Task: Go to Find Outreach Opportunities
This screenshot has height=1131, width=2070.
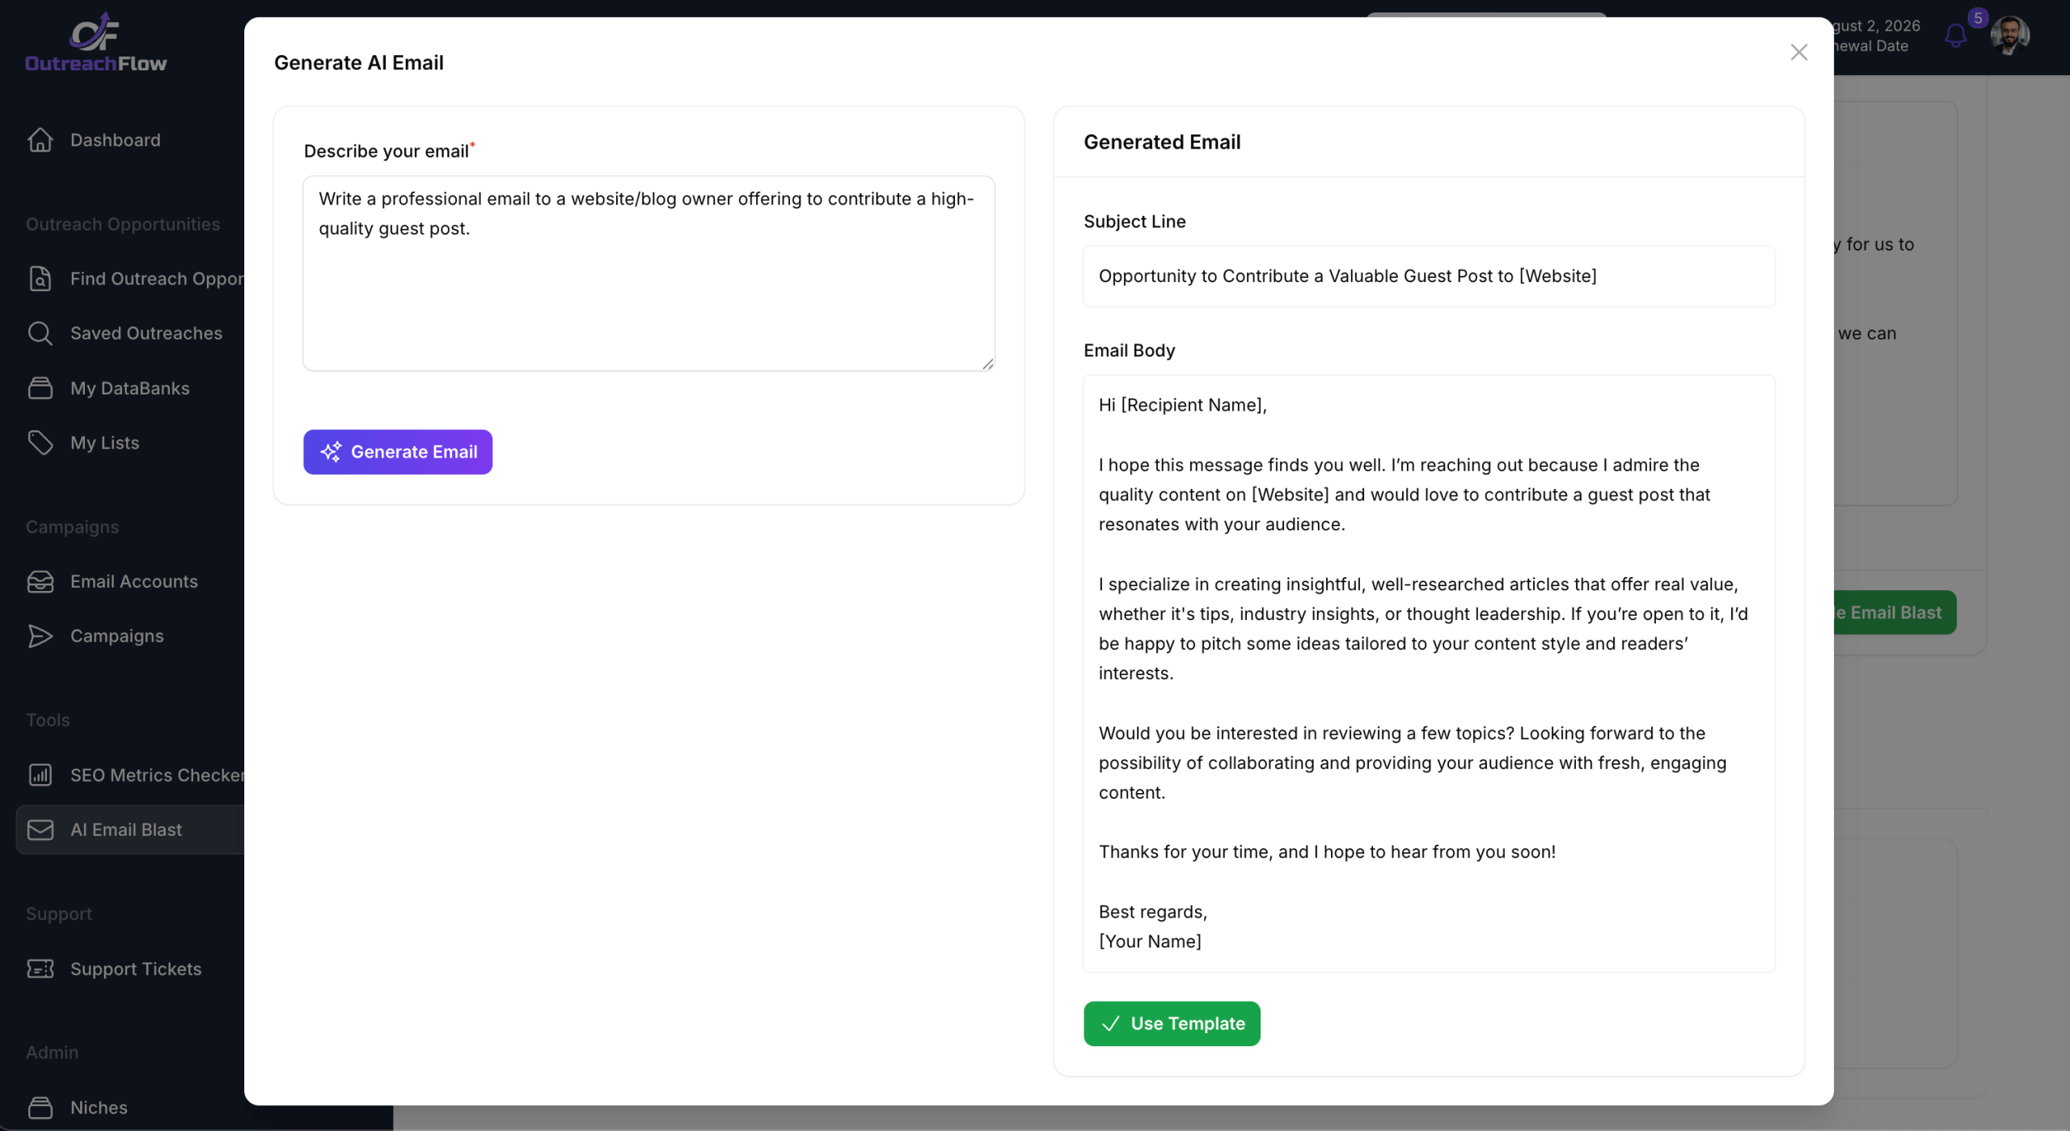Action: (x=155, y=279)
